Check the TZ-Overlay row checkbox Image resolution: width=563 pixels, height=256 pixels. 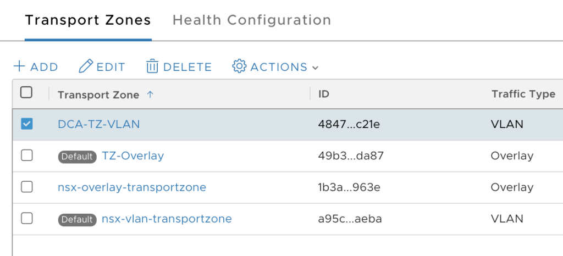click(x=26, y=155)
